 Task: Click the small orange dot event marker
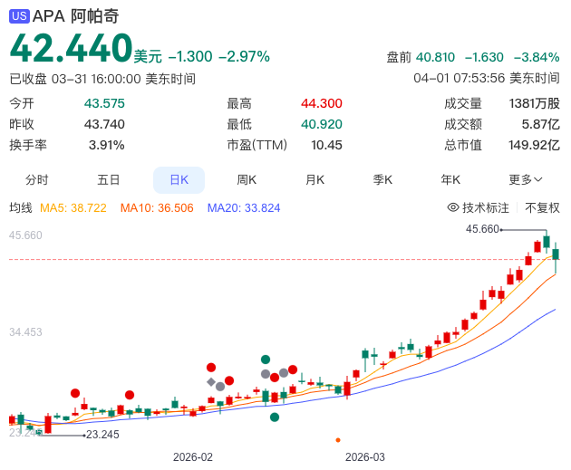tap(338, 440)
